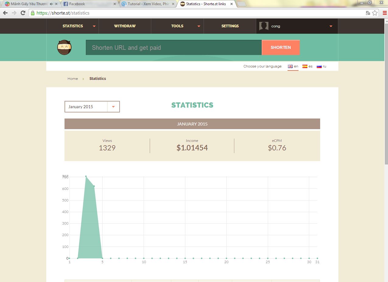Click the chart data point at day 15

tap(185, 258)
